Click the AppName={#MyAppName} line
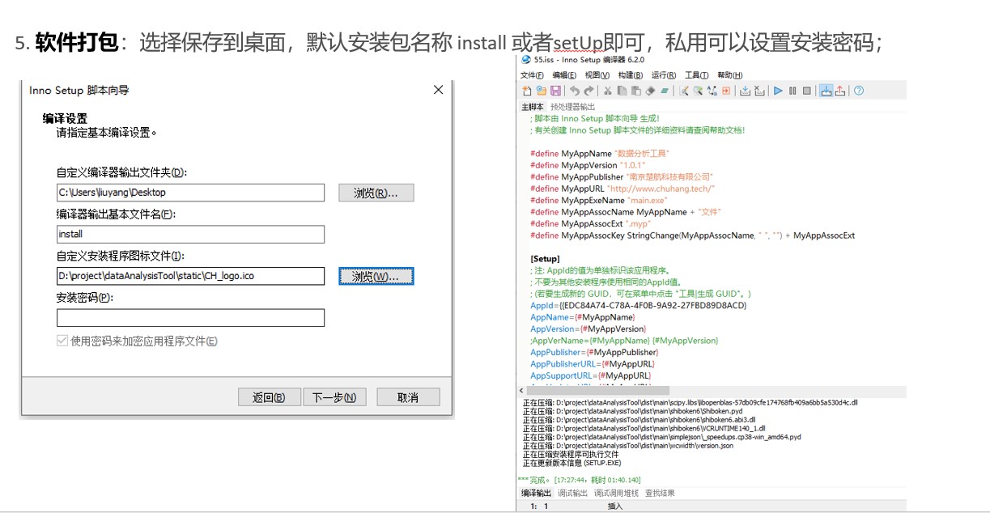 pos(583,317)
